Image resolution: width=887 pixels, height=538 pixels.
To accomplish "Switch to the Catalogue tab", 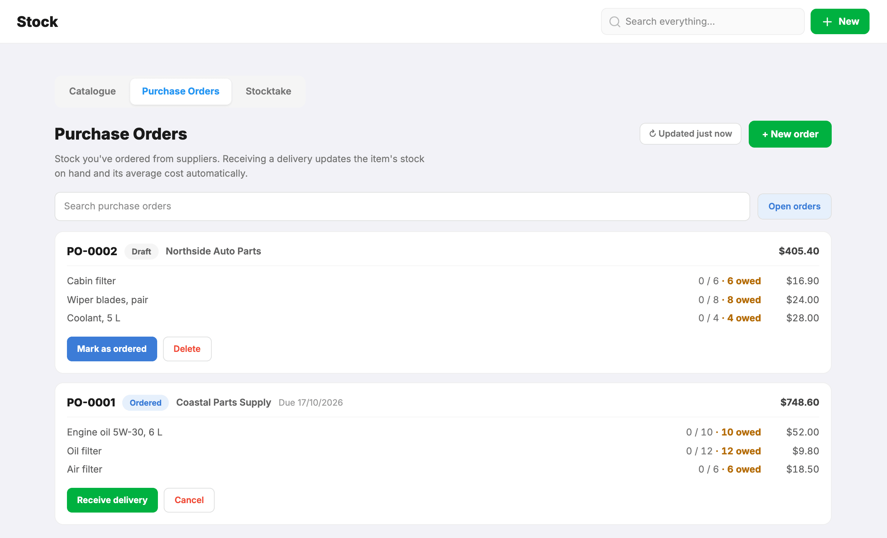I will pyautogui.click(x=92, y=91).
